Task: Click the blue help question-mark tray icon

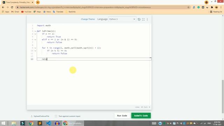Action: [x=160, y=123]
